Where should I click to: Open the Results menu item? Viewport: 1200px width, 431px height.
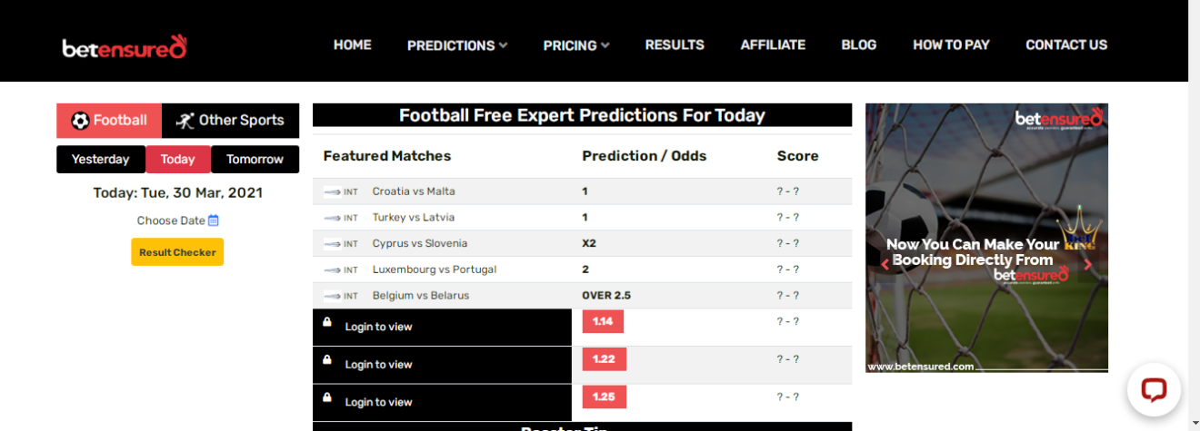(675, 44)
